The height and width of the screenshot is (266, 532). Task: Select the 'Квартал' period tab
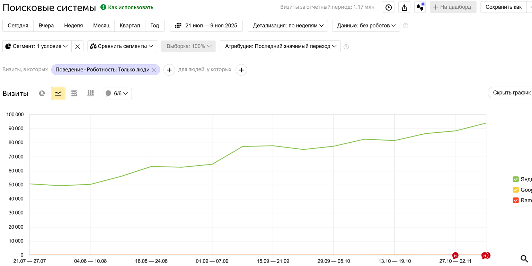tap(130, 26)
